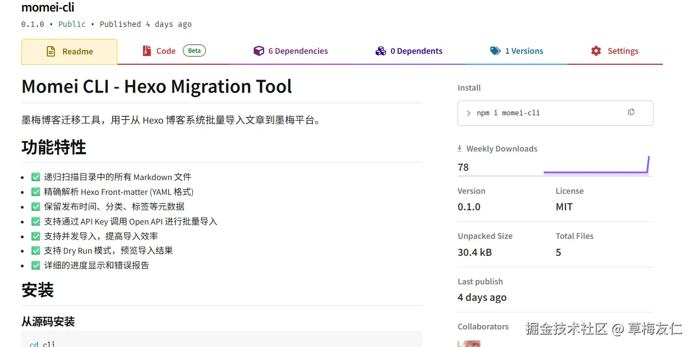Screen dimensions: 693x347
Task: Click the weekly downloads sparkline chart
Action: [x=596, y=166]
